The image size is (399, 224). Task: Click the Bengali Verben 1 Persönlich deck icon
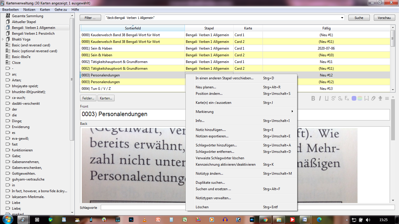(8, 34)
